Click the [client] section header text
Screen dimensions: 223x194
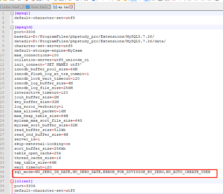(23, 181)
